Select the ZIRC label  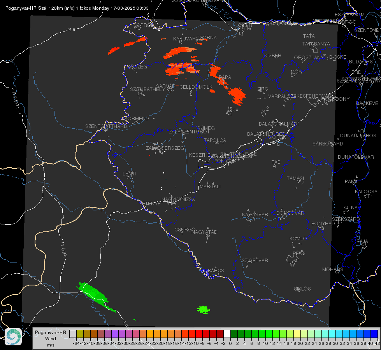pos(263,89)
